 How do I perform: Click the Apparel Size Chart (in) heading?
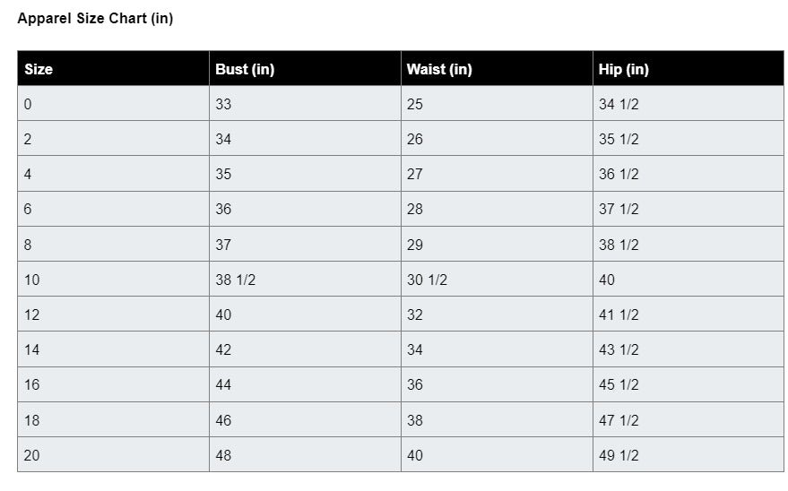coord(95,19)
